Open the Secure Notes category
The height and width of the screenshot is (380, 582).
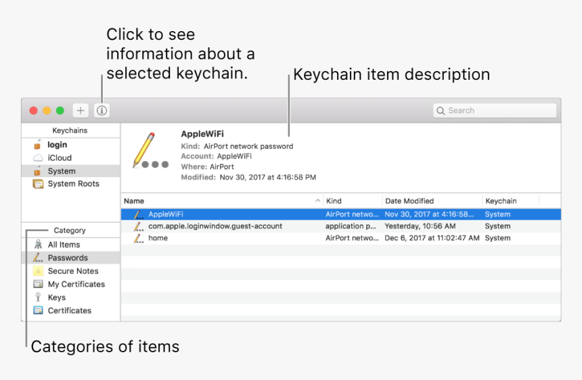(x=70, y=271)
